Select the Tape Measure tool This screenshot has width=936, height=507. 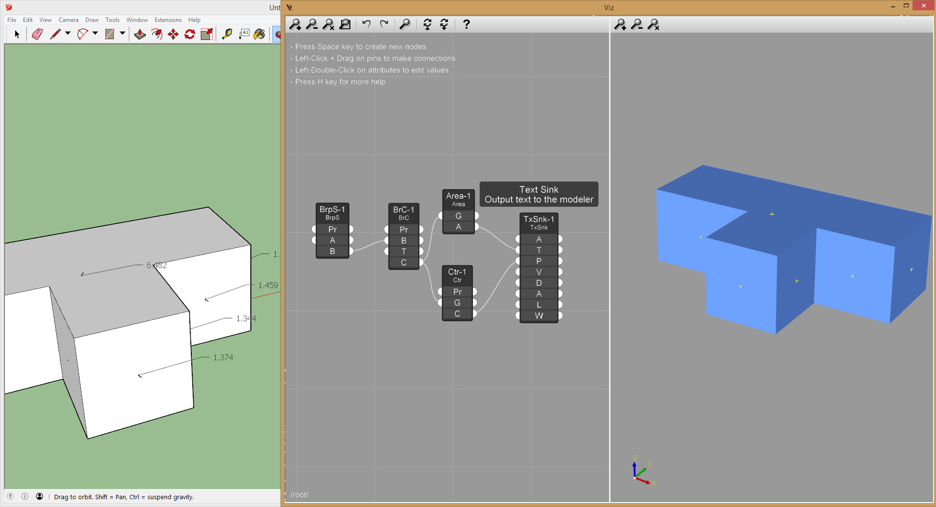click(x=227, y=34)
